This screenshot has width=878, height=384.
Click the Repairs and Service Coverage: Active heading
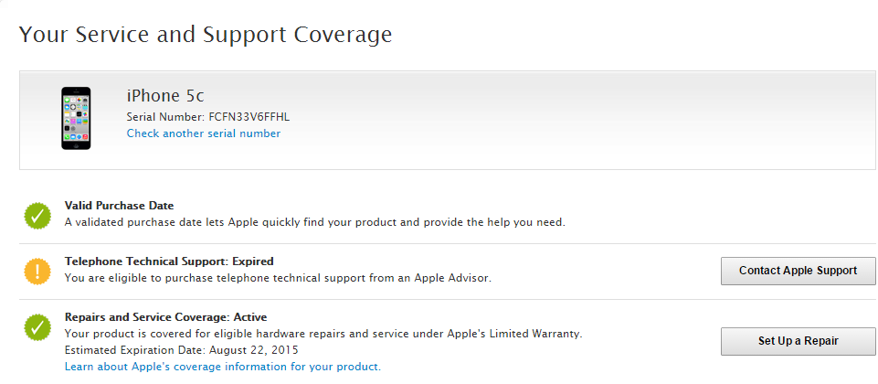(165, 317)
